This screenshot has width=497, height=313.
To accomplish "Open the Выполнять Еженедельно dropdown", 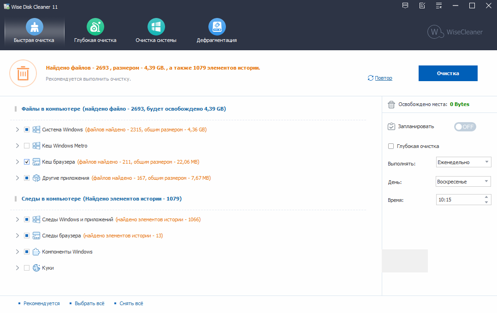I will (x=464, y=162).
